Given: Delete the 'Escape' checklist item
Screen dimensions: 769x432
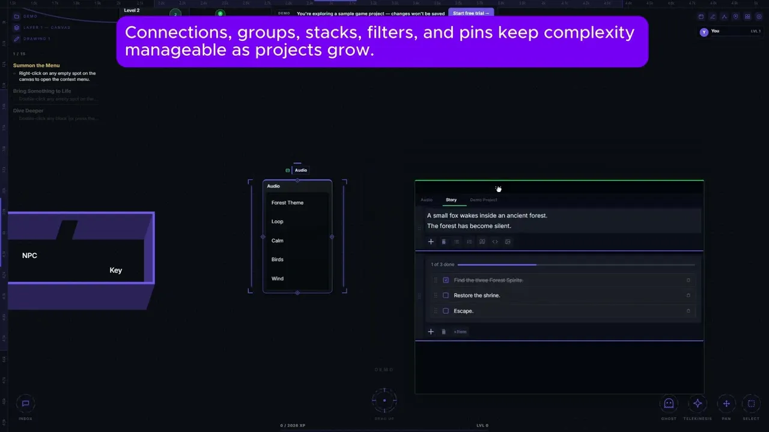Looking at the screenshot, I should click(688, 311).
